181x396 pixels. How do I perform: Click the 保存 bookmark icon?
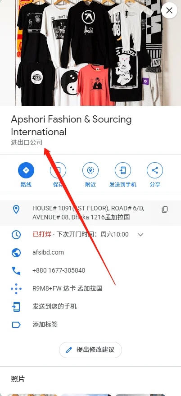pos(58,170)
